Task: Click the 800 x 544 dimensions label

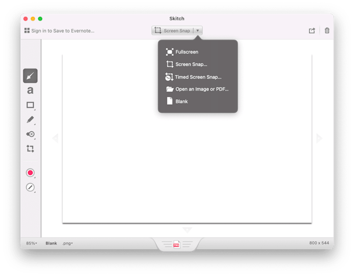Action: click(x=319, y=243)
